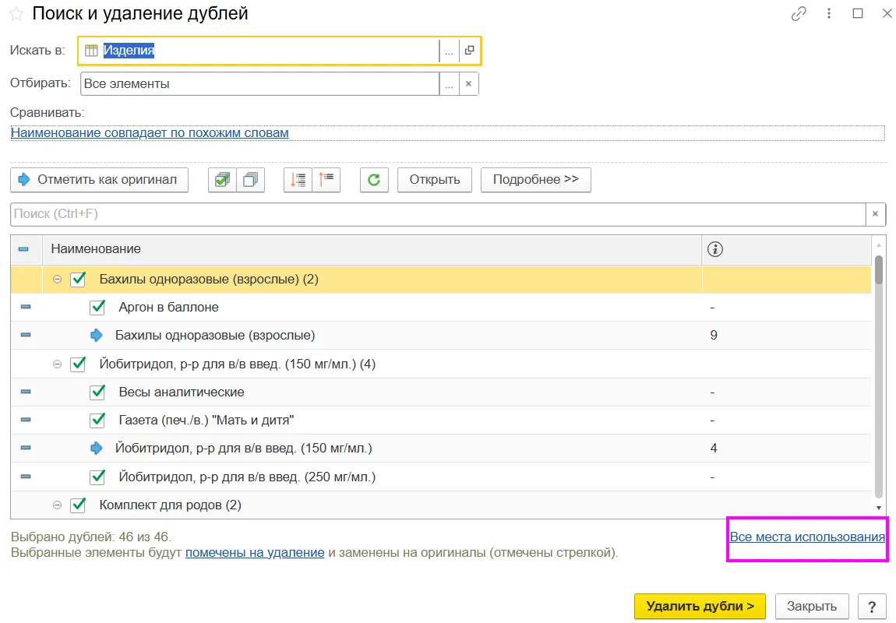Click the blue original arrow on Йобитридол (150 мг/мл.) row
This screenshot has height=623, width=896.
(x=97, y=449)
